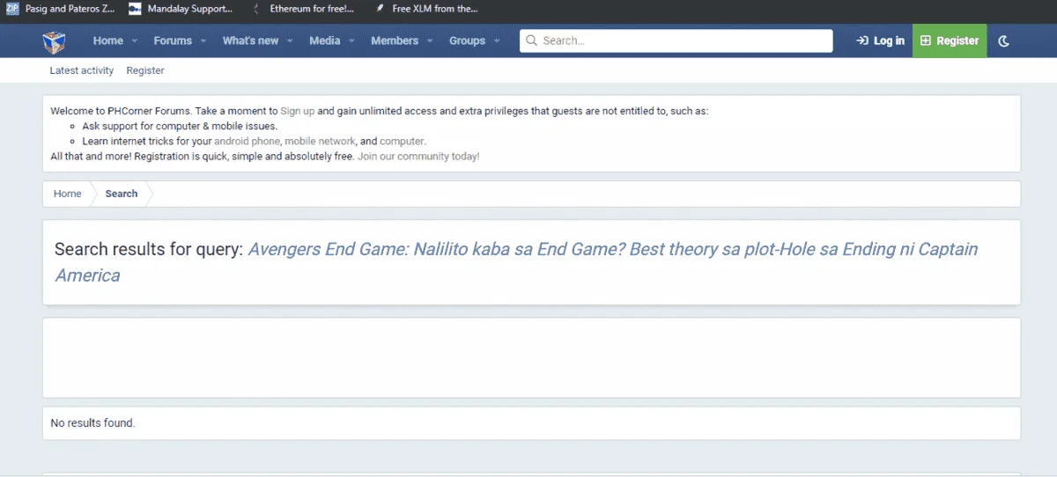Image resolution: width=1057 pixels, height=477 pixels.
Task: Click the Mandalay Support tab favicon
Action: click(x=135, y=9)
